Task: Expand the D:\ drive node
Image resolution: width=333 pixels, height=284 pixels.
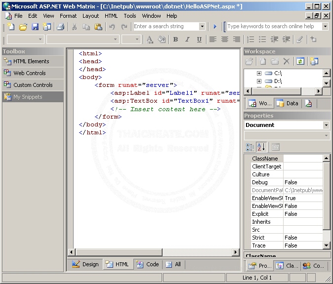Action: tap(259, 81)
